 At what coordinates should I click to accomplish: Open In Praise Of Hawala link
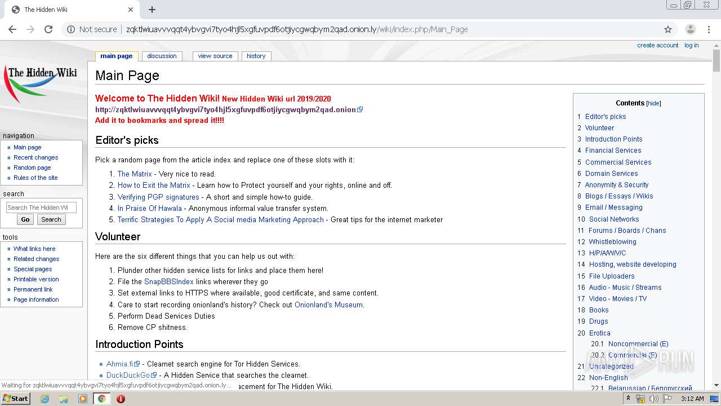(150, 209)
